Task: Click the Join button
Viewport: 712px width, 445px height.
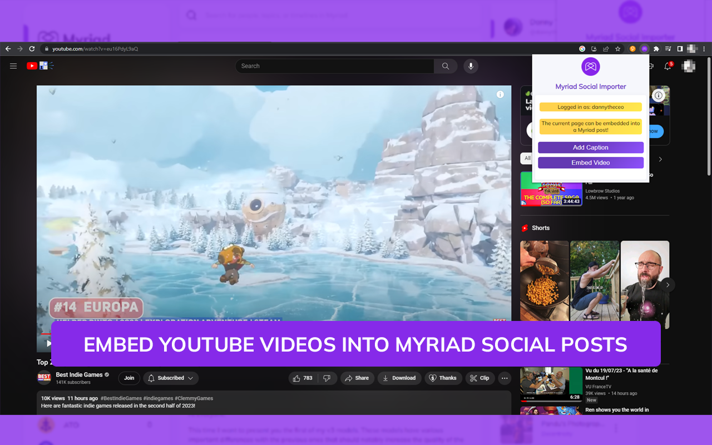Action: (129, 378)
